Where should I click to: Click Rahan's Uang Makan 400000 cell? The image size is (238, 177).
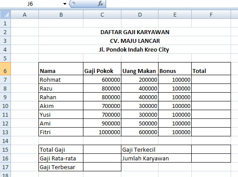click(x=140, y=97)
